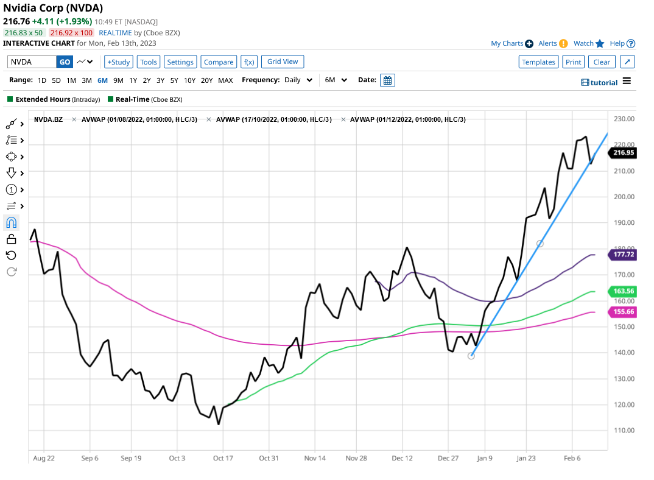Select the shapes drawing tool

[x=11, y=157]
